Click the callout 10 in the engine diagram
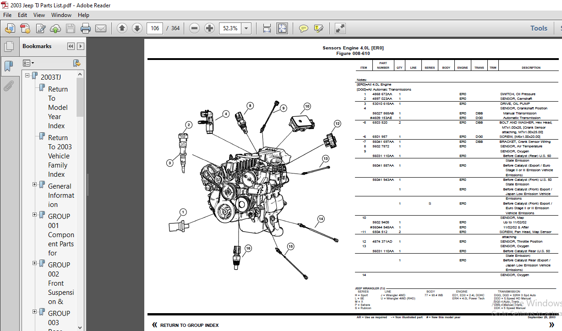The width and height of the screenshot is (562, 331). pos(307,106)
